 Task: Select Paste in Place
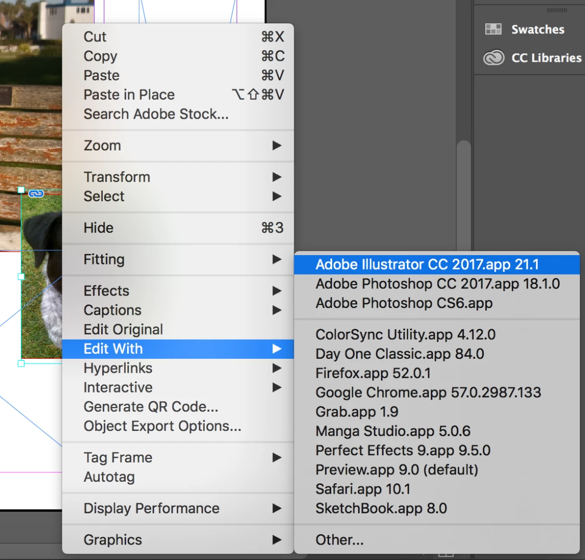pos(178,95)
